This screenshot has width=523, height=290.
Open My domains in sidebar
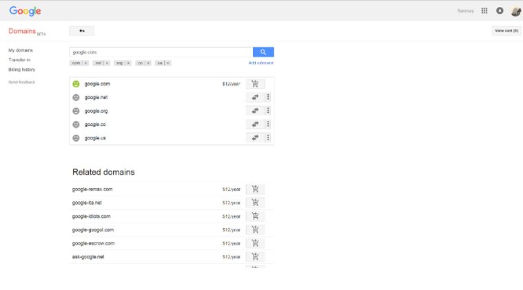pyautogui.click(x=21, y=50)
